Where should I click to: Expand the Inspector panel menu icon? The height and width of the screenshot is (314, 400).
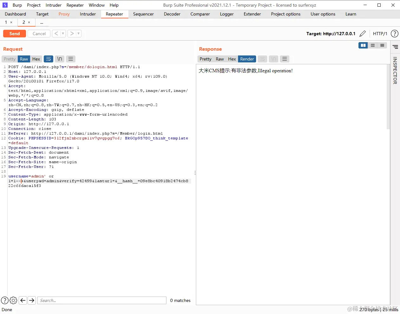point(395,47)
